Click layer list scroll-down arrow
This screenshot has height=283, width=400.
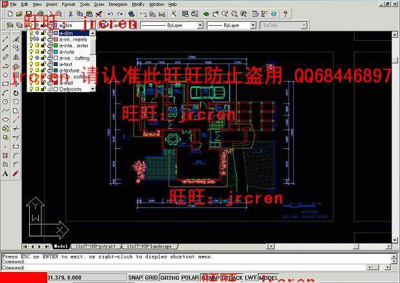pyautogui.click(x=93, y=89)
